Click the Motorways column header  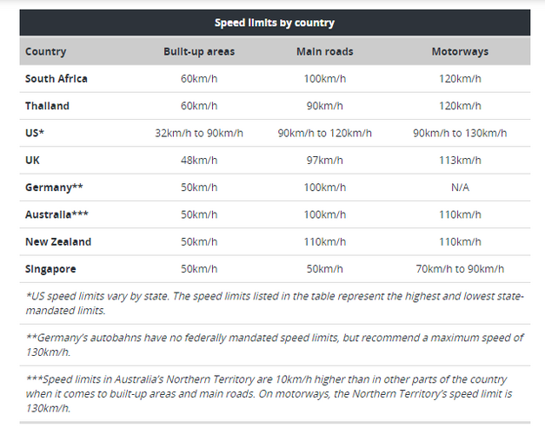click(x=460, y=52)
